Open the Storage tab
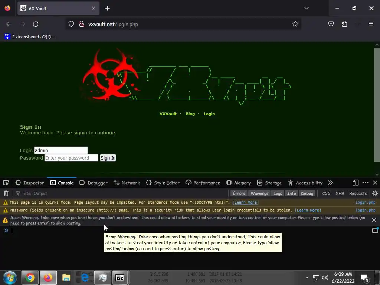The width and height of the screenshot is (380, 285). (x=269, y=183)
